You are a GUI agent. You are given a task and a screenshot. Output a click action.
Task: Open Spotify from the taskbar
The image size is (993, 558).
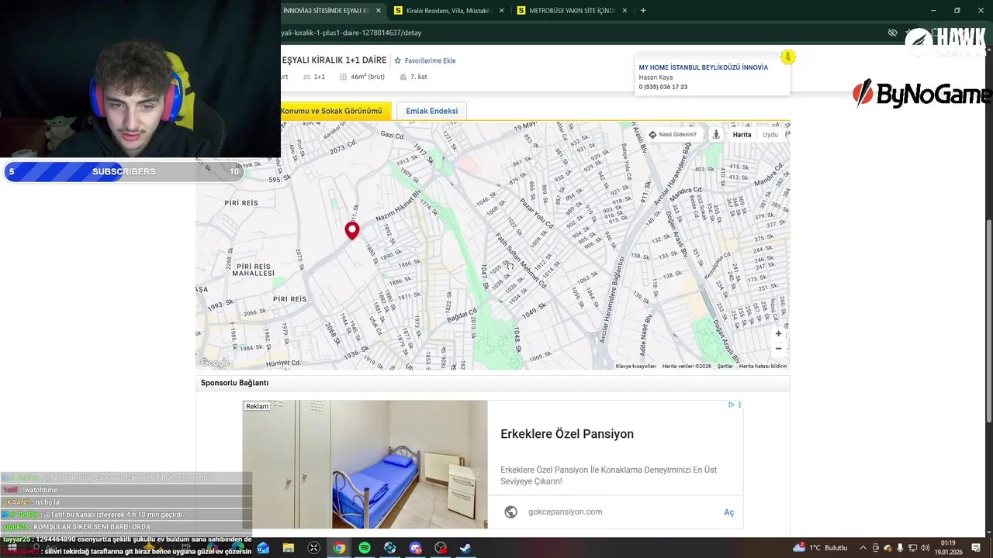[365, 548]
